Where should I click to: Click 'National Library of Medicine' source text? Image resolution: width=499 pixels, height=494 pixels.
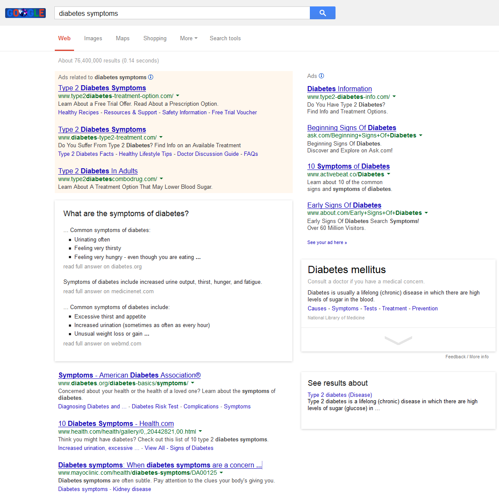pos(336,318)
